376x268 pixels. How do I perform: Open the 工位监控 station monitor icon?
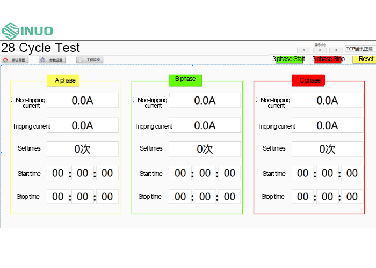click(81, 60)
